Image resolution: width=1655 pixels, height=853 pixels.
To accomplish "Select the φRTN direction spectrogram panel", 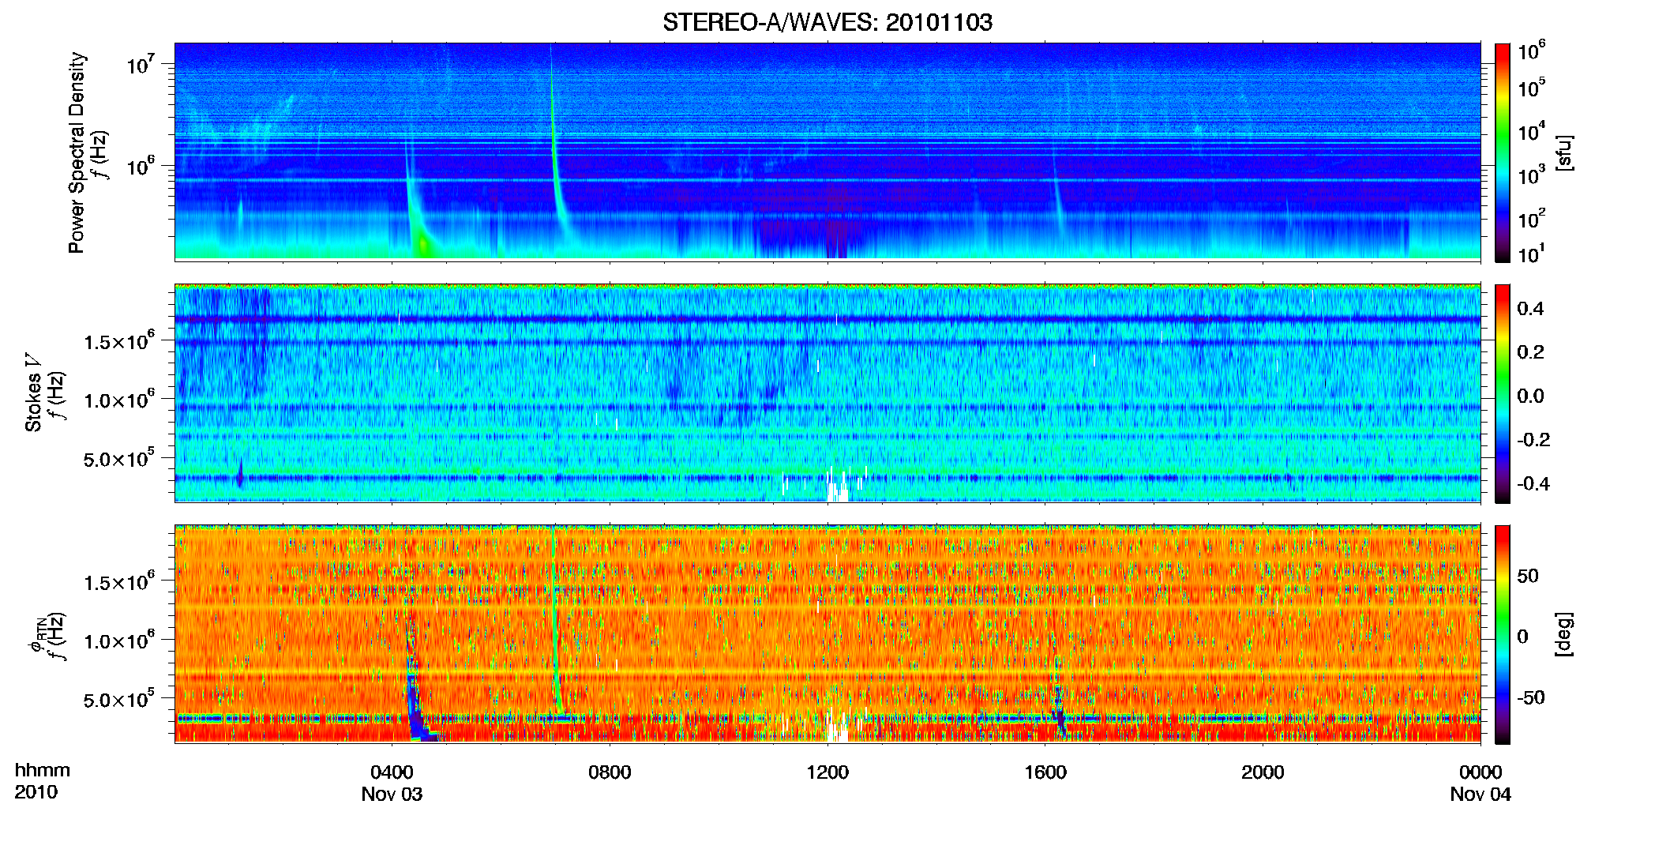I will point(827,633).
